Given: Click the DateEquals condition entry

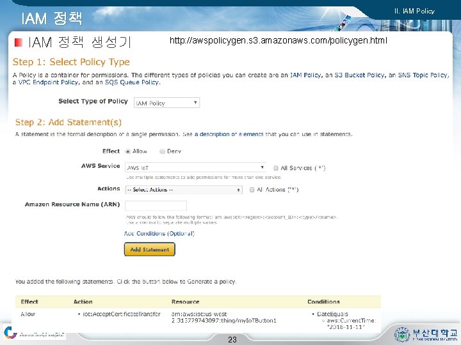Looking at the screenshot, I should [x=332, y=314].
